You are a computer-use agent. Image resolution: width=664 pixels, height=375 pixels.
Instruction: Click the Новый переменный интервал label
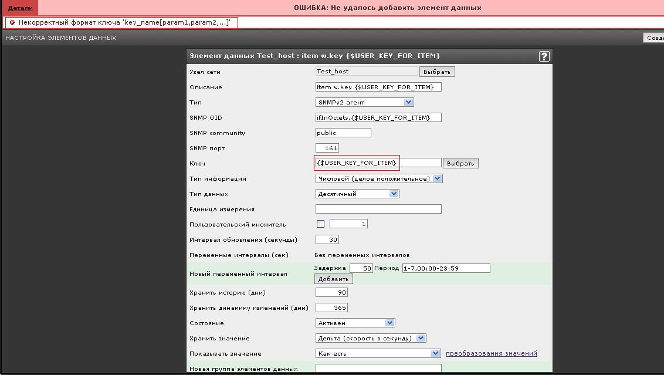point(238,273)
